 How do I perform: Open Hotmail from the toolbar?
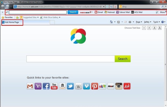click(110, 12)
